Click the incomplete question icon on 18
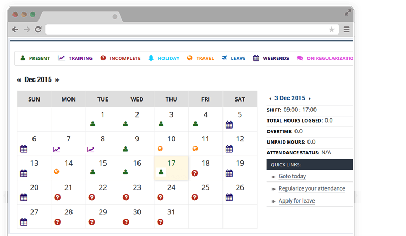The image size is (406, 236). pos(194,173)
